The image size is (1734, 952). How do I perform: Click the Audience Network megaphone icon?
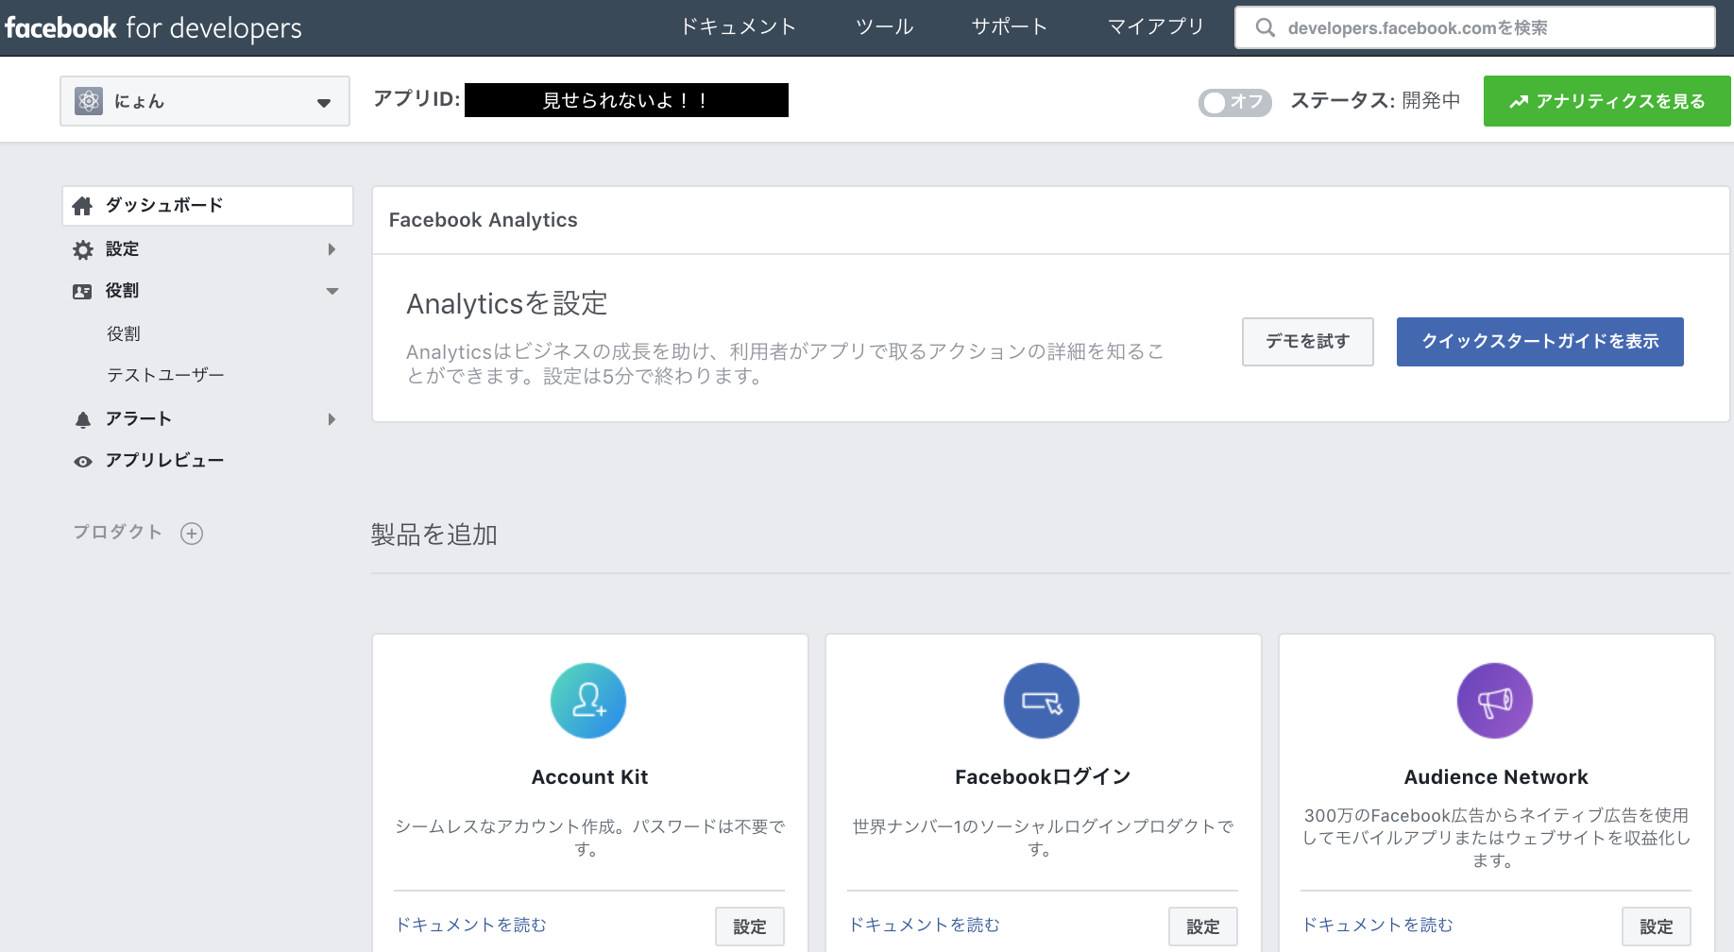point(1495,701)
